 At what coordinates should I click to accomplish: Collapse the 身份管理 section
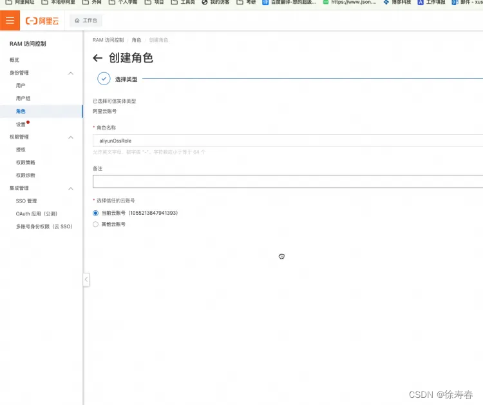71,73
